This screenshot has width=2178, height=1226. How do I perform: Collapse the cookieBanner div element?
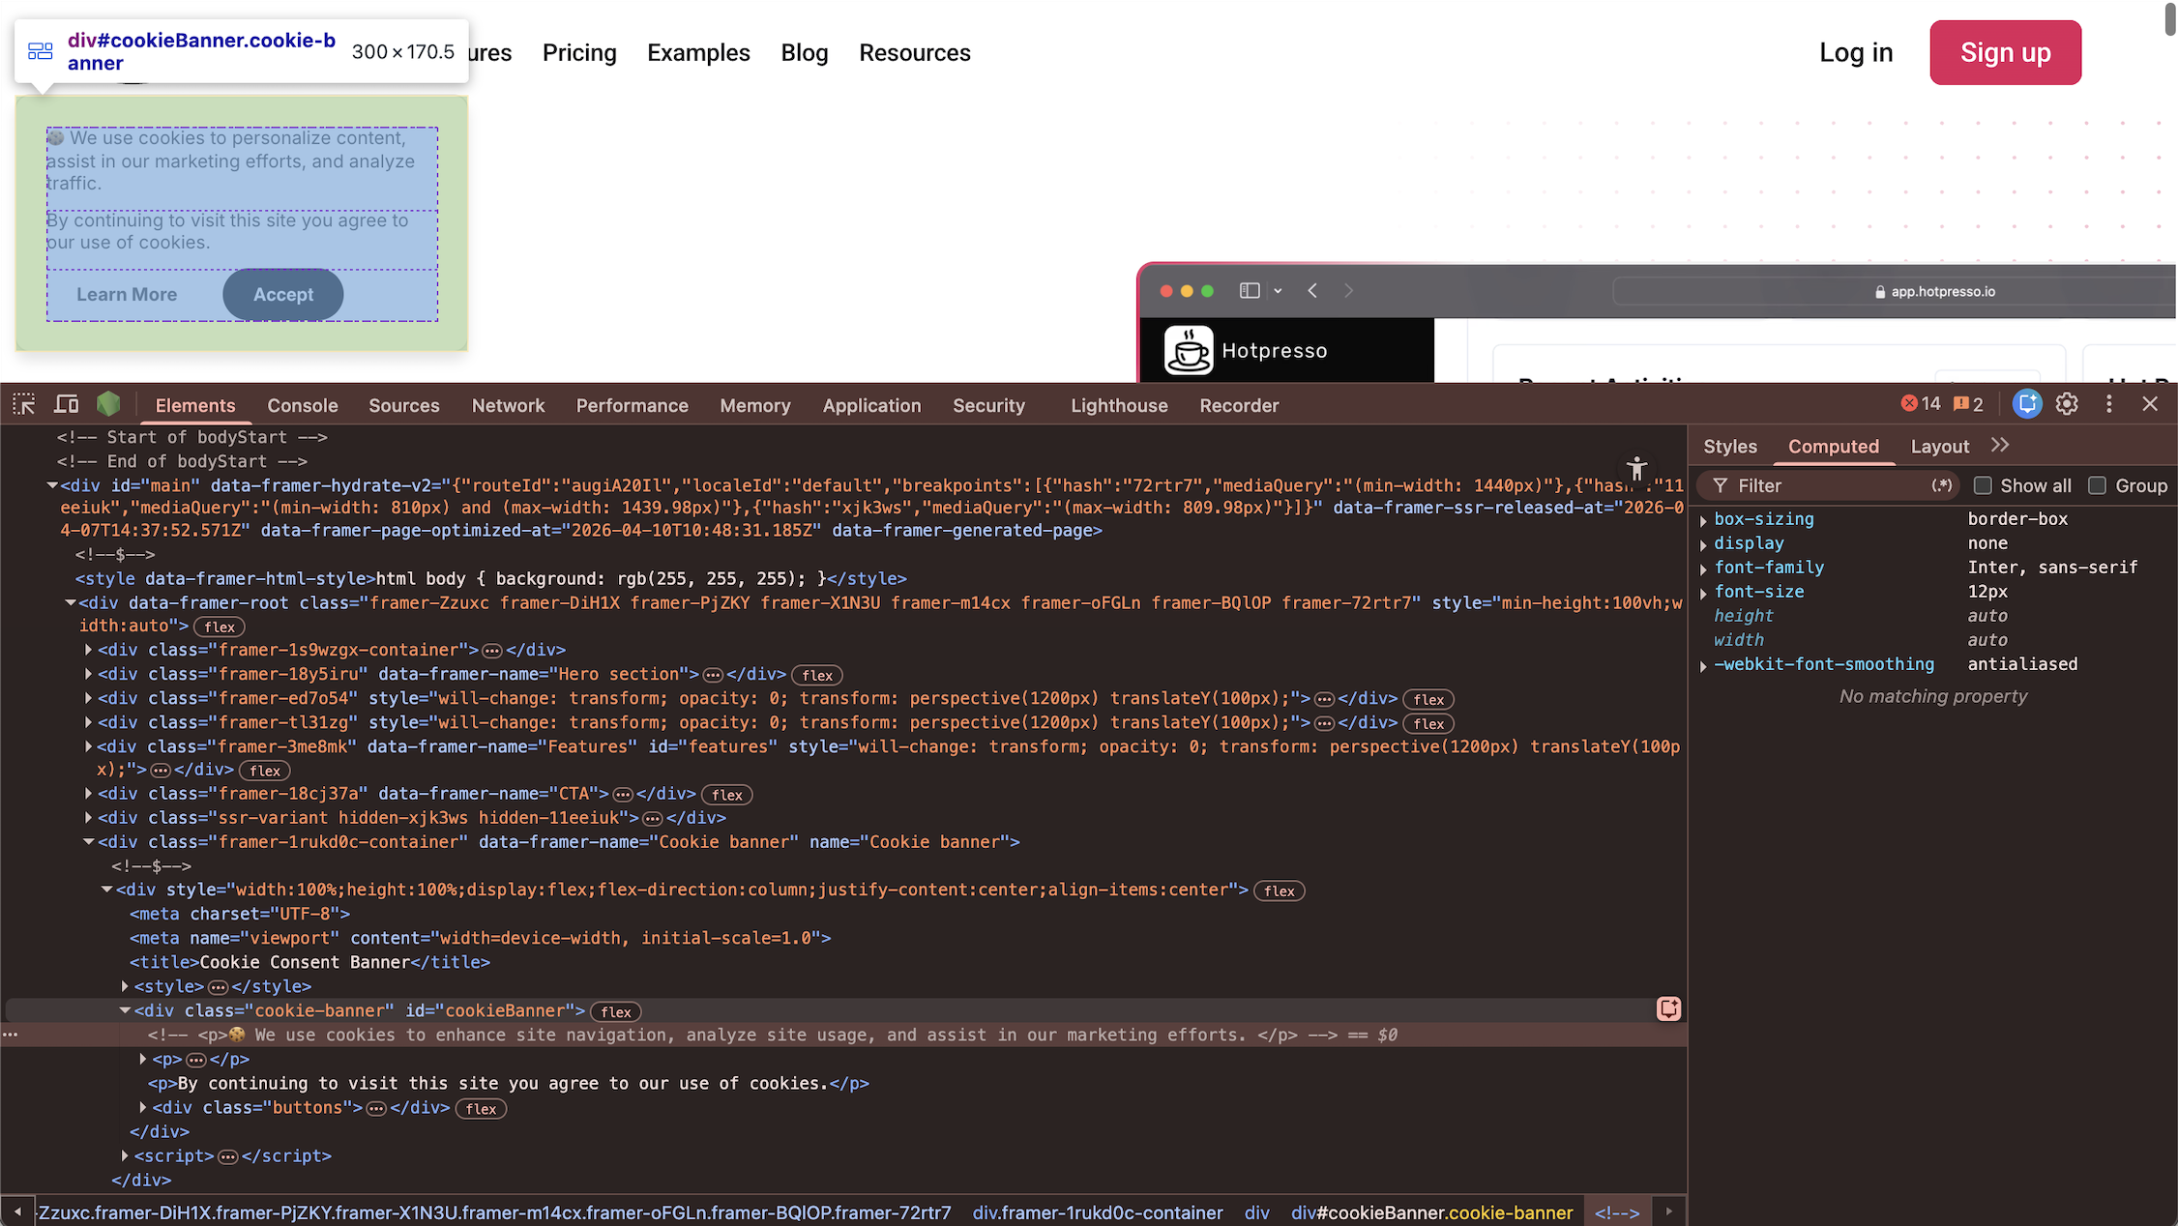click(x=125, y=1009)
